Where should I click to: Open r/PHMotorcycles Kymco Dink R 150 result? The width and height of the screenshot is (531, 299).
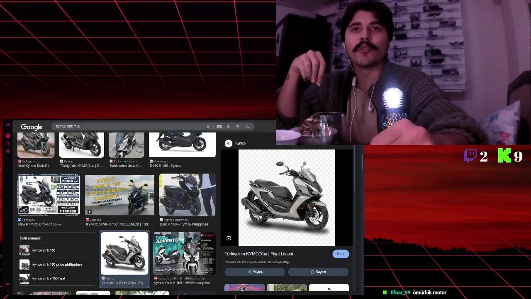tap(184, 258)
